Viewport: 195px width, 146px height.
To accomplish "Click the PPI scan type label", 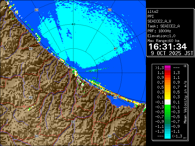I will (151, 16).
